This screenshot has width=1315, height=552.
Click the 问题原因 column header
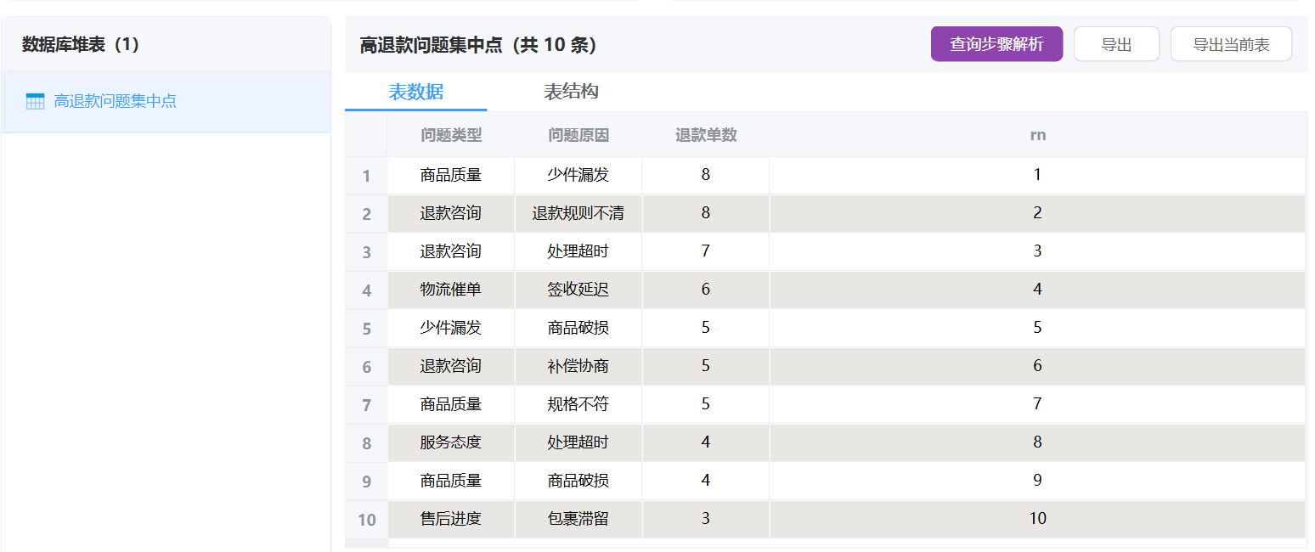(x=578, y=135)
